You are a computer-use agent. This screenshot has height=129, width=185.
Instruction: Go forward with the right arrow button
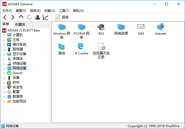pyautogui.click(x=13, y=17)
